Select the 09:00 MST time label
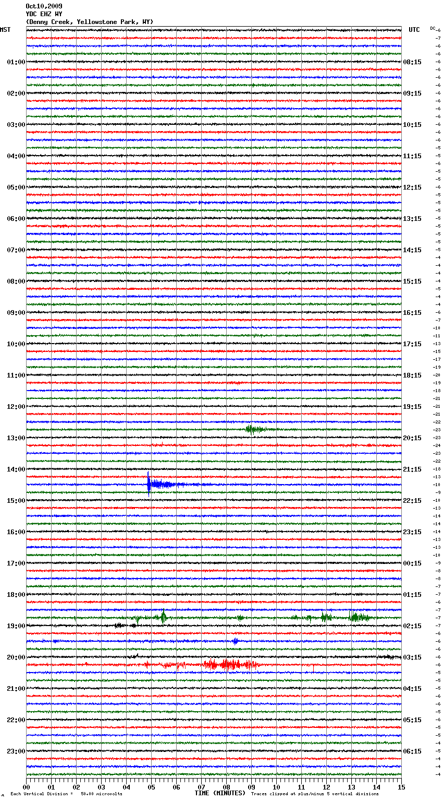This screenshot has height=801, width=443. [16, 313]
